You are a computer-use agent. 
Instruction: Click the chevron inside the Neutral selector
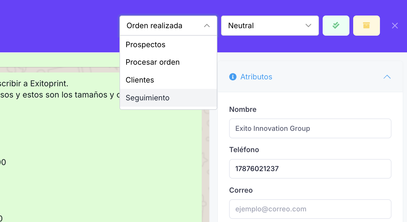tap(308, 26)
